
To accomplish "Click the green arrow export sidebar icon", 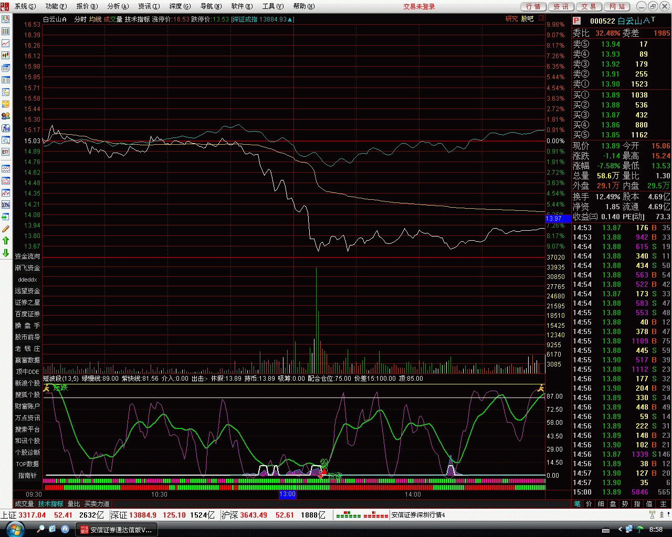I will (x=6, y=217).
